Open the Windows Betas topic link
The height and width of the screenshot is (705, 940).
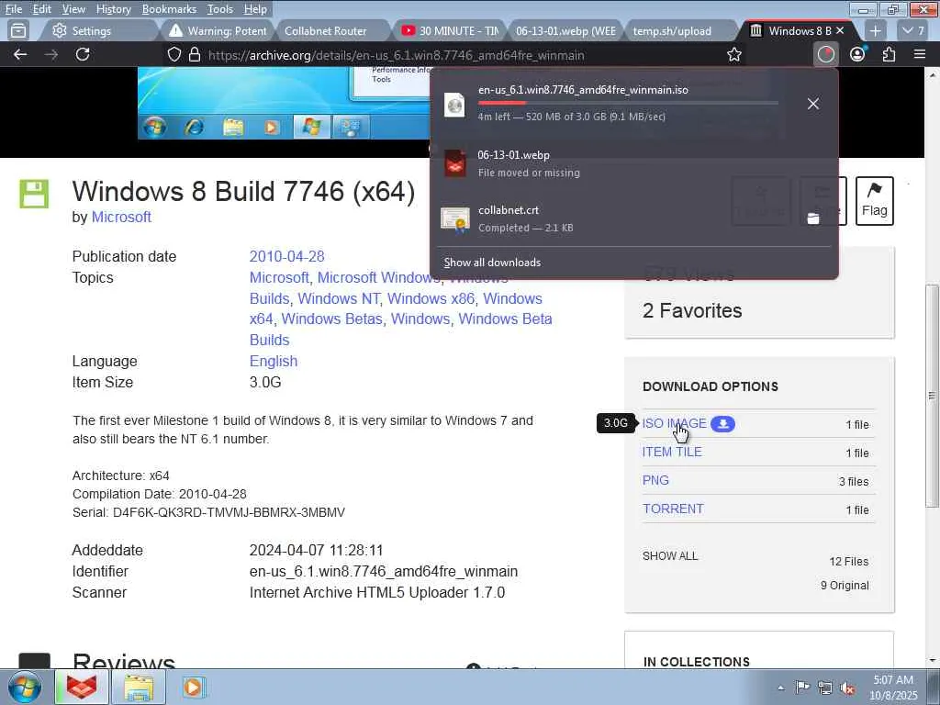[331, 319]
